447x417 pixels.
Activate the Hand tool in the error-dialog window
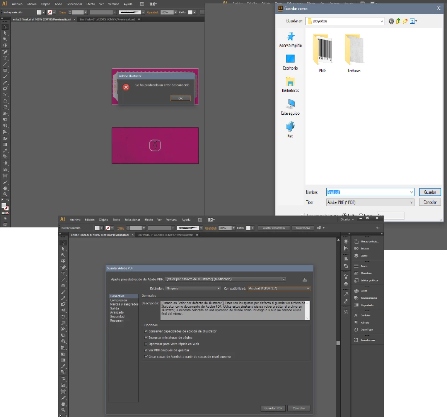tap(5, 188)
